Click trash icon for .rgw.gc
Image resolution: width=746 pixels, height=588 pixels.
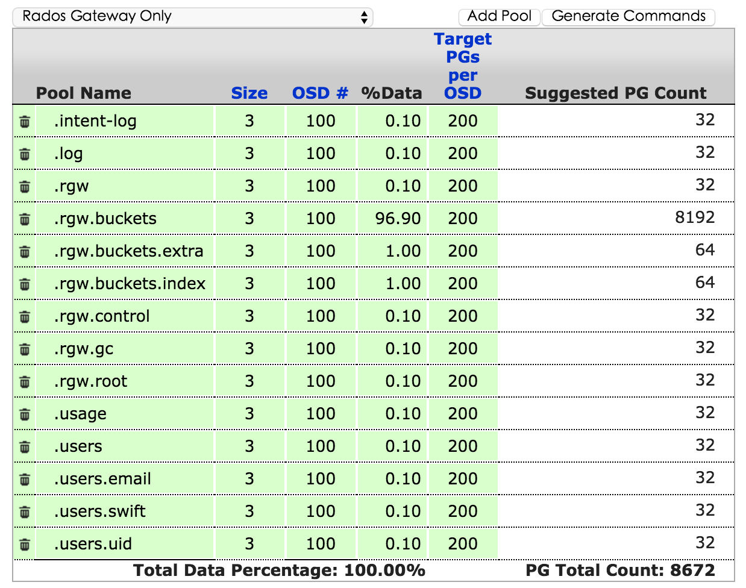pyautogui.click(x=25, y=349)
